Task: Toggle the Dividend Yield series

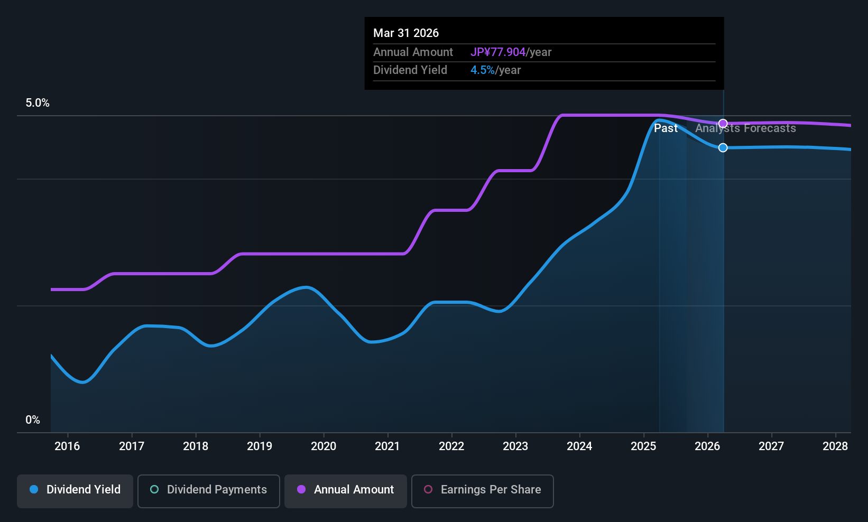Action: coord(75,491)
